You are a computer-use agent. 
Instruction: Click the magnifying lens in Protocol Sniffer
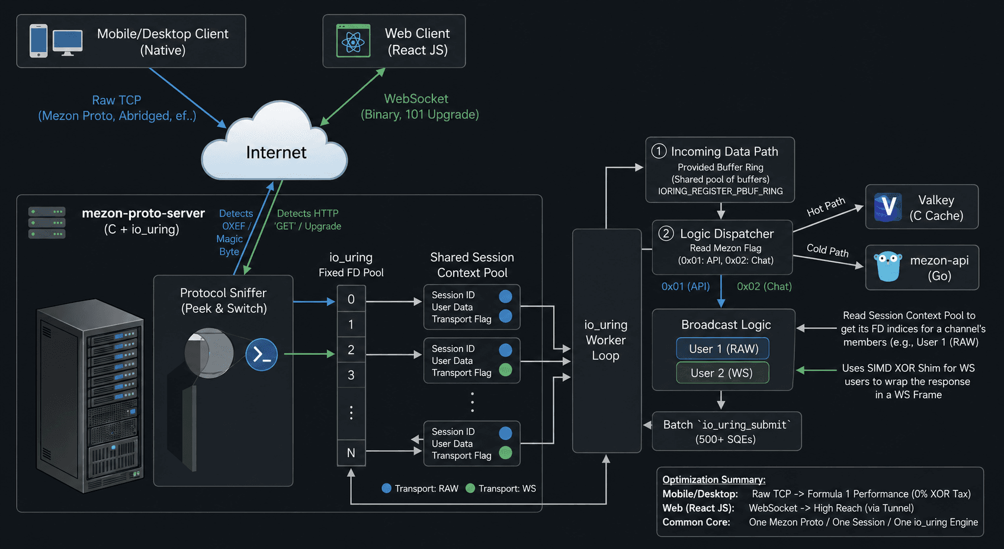click(209, 353)
